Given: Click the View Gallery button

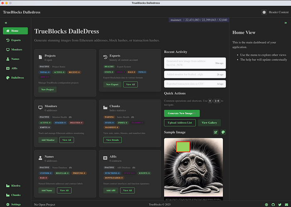Looking at the screenshot, I should pos(210,123).
